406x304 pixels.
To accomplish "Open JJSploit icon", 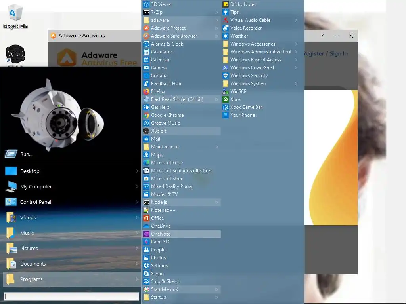I will 146,131.
